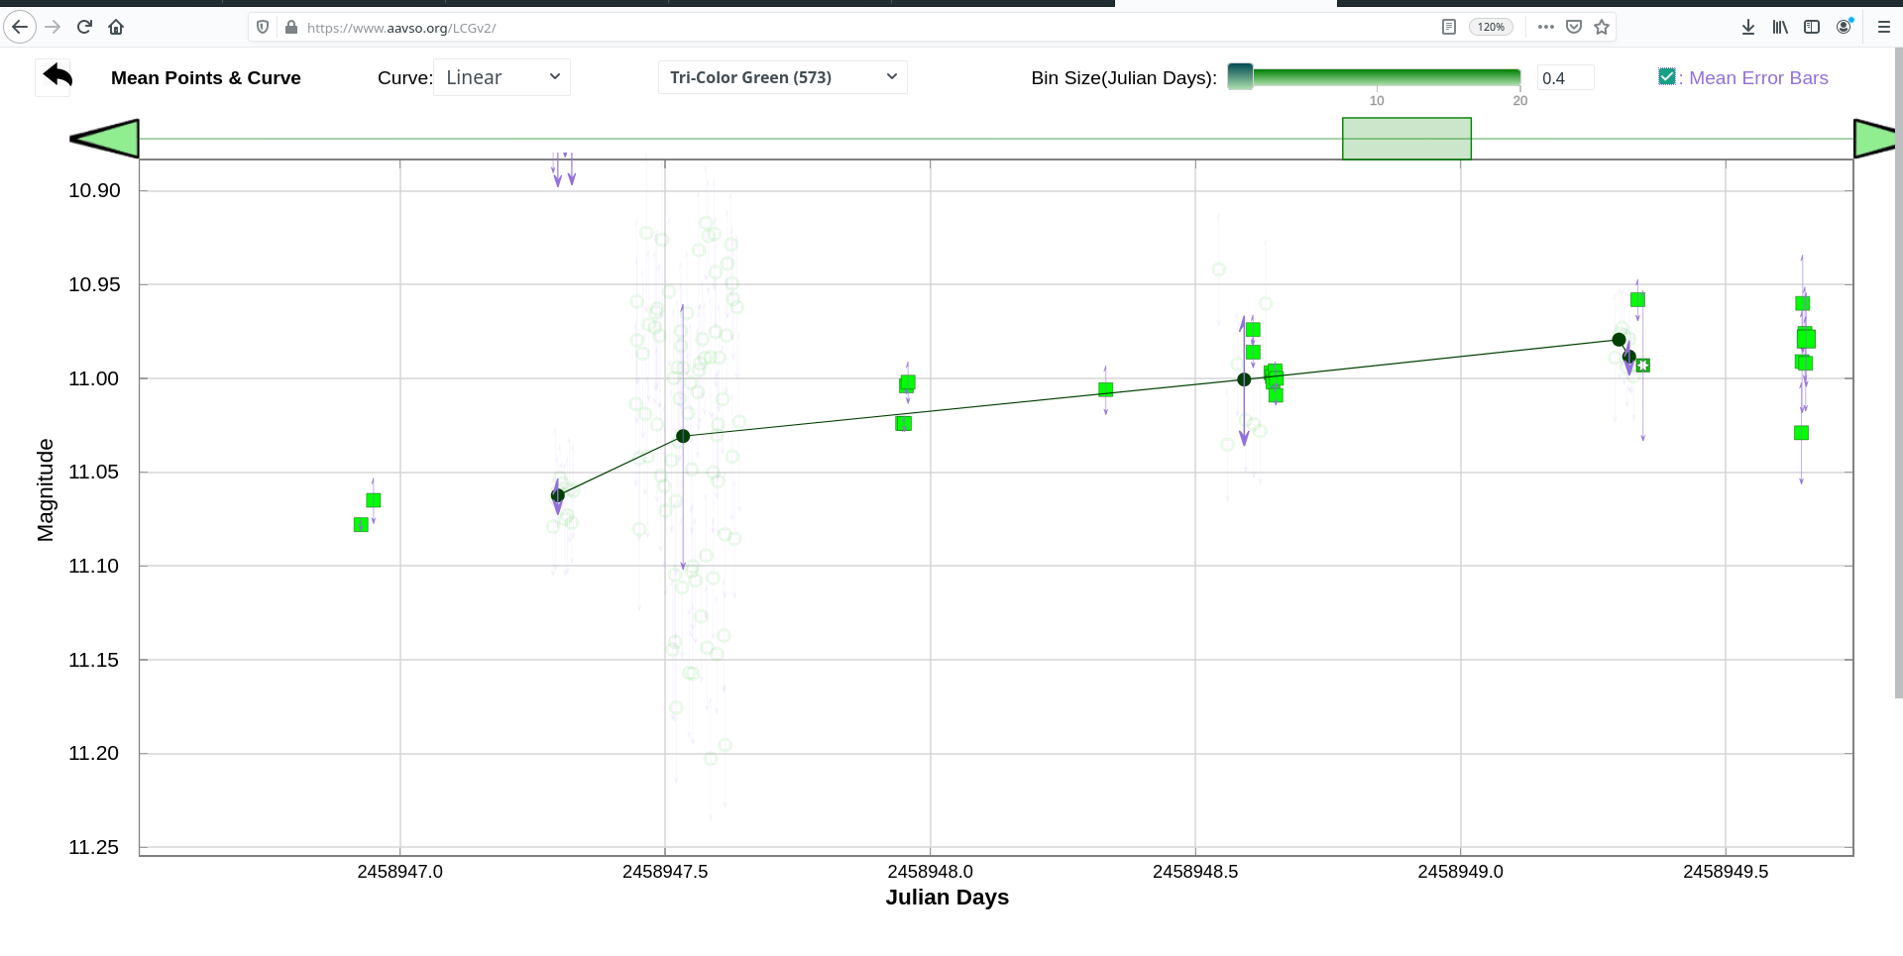Reload the page in the browser
Screen dimensions: 1903x956
coord(84,27)
